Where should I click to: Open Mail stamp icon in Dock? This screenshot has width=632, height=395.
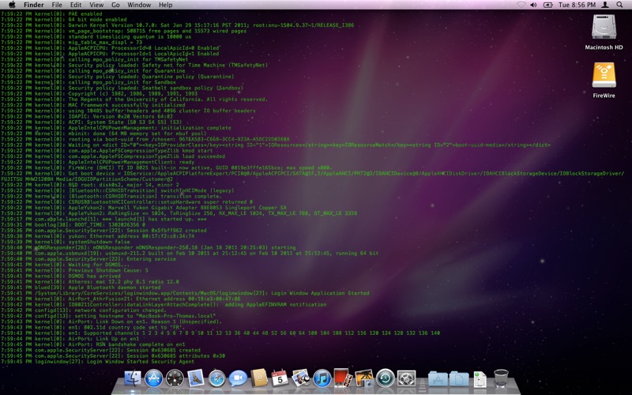coord(196,379)
